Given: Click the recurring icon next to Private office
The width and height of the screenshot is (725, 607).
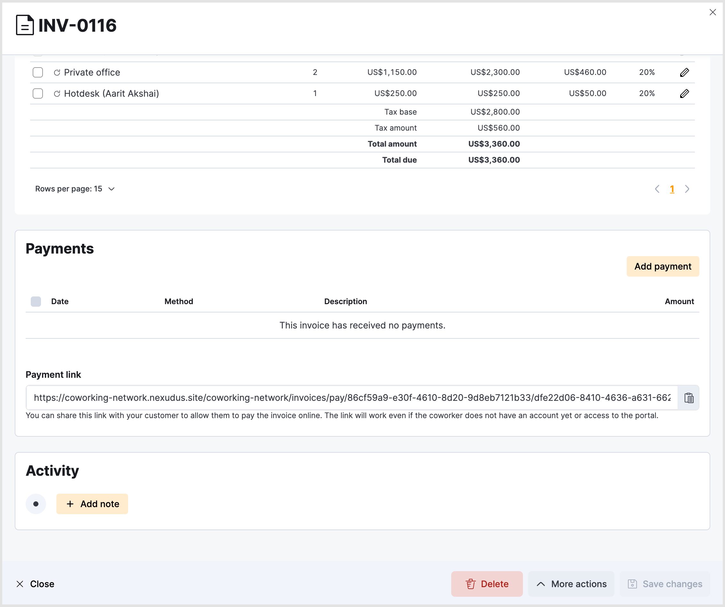Looking at the screenshot, I should tap(57, 72).
